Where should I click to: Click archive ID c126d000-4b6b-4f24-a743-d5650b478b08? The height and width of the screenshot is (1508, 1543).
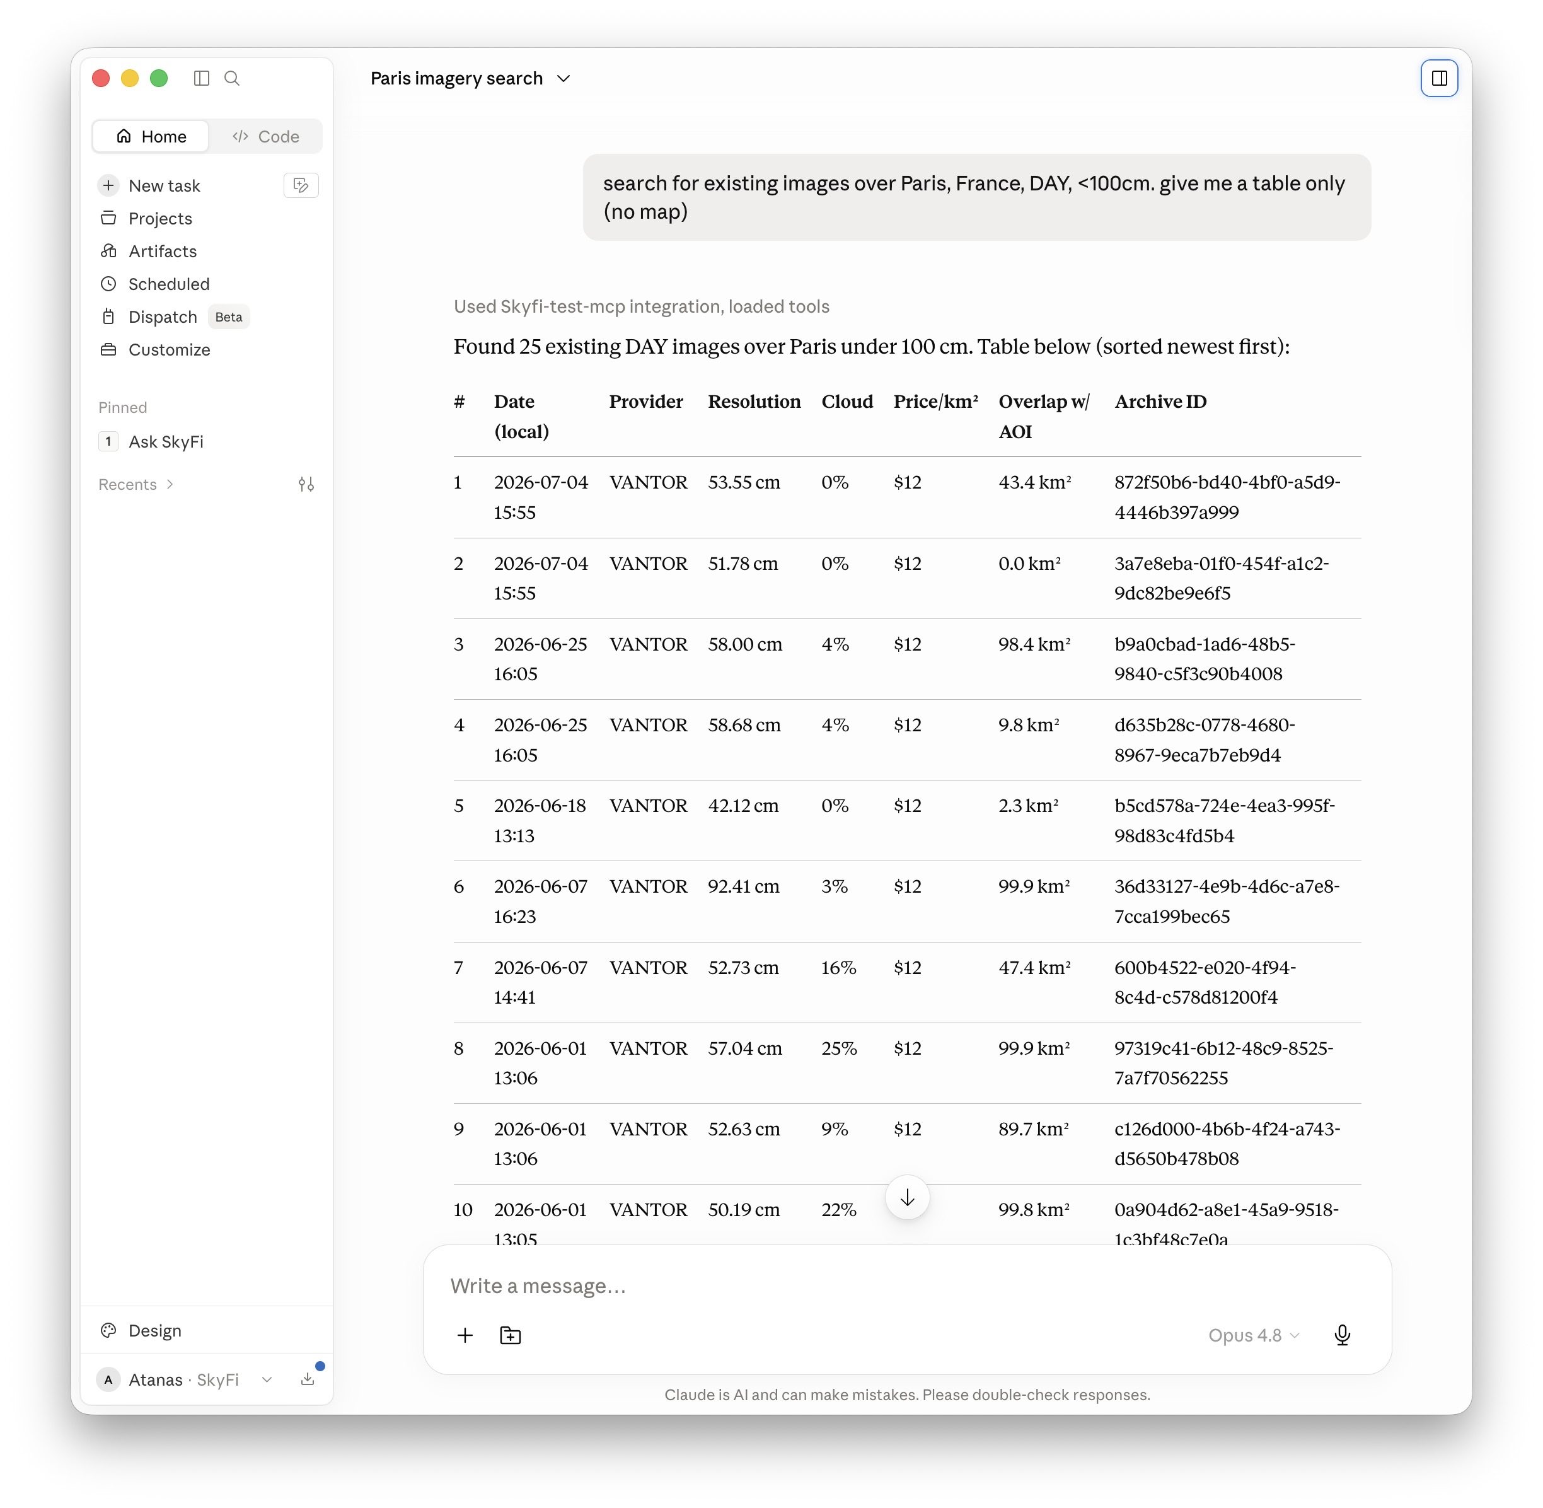coord(1227,1144)
